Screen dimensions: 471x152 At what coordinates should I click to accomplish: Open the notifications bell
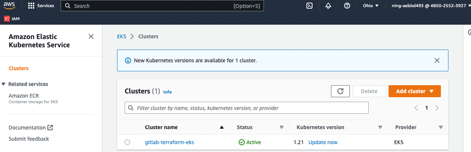pyautogui.click(x=328, y=6)
